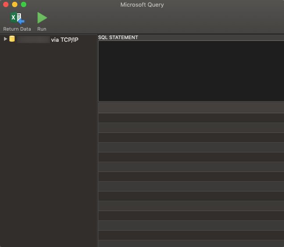Run the query with green play icon
Viewport: 284px width, 247px height.
point(42,18)
